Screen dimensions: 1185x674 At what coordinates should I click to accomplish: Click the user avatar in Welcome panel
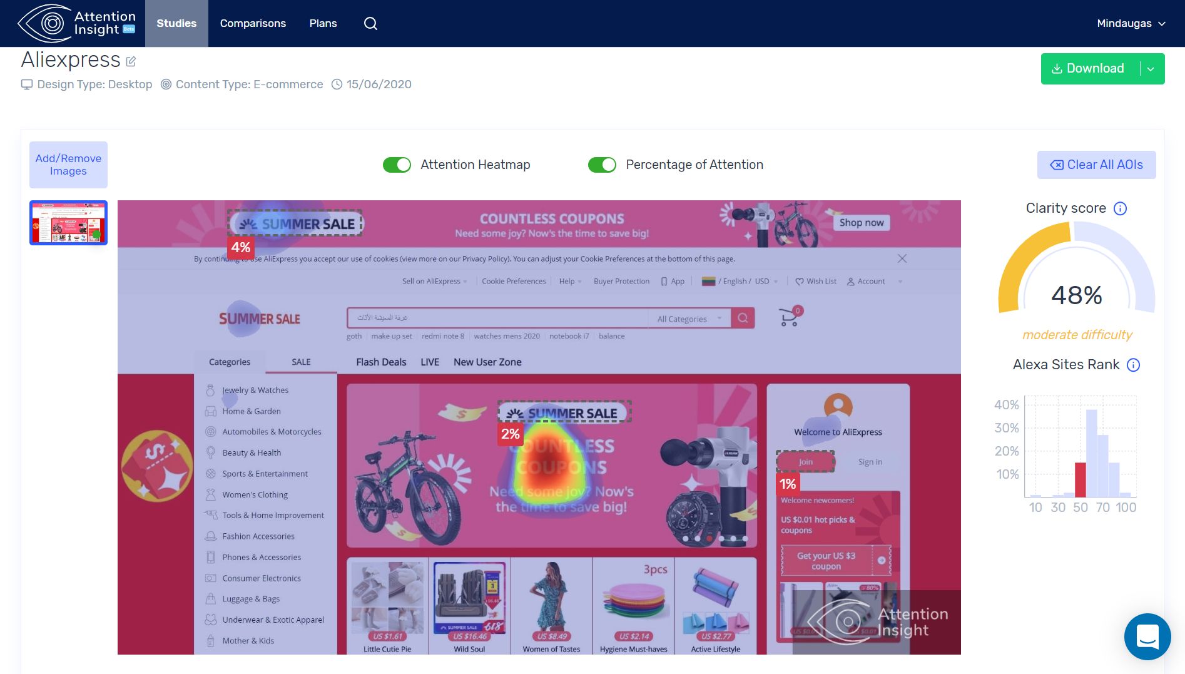tap(838, 407)
